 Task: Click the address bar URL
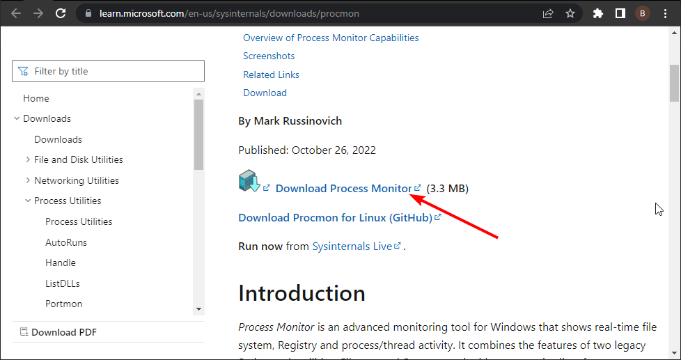click(x=229, y=13)
